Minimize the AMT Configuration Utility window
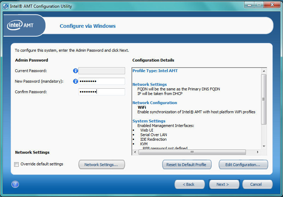Image resolution: width=283 pixels, height=197 pixels. click(x=249, y=5)
